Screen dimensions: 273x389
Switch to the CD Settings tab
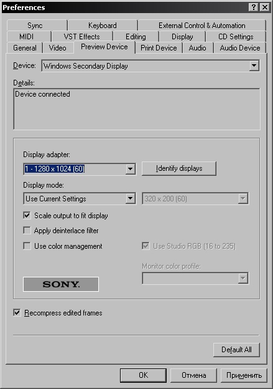[x=236, y=37]
